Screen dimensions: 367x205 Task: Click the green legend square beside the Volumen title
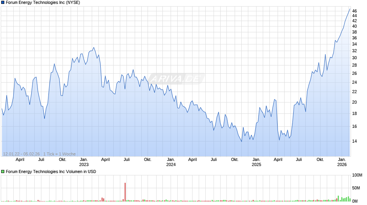pyautogui.click(x=3, y=171)
